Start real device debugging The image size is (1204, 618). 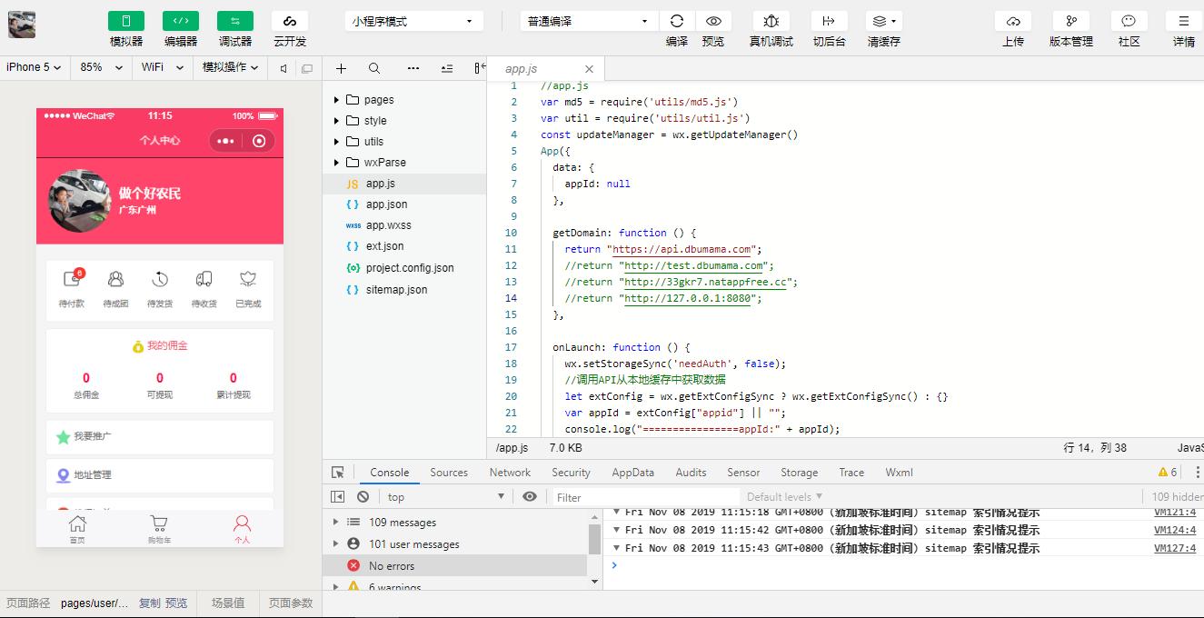[x=771, y=21]
